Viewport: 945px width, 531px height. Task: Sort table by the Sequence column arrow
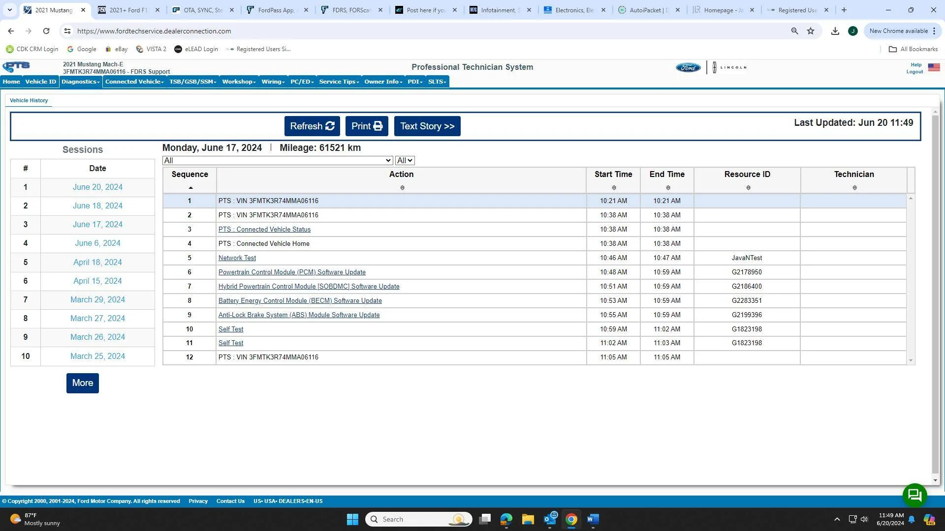190,188
